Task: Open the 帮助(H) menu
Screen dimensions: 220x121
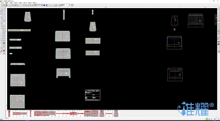Action: click(x=34, y=3)
